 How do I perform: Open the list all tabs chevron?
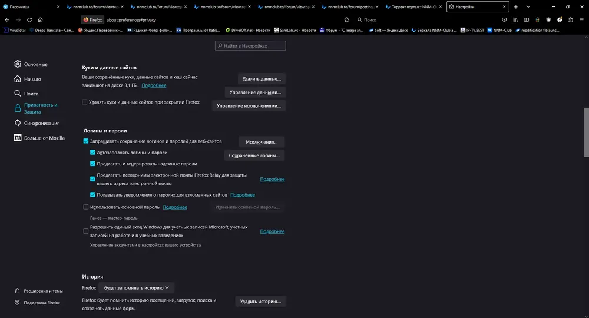[528, 6]
